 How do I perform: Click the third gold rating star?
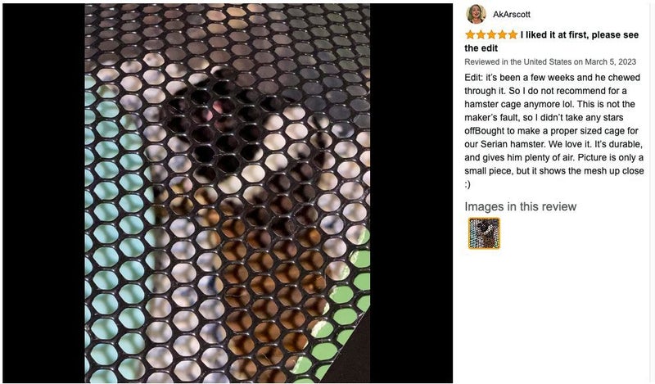tap(491, 34)
